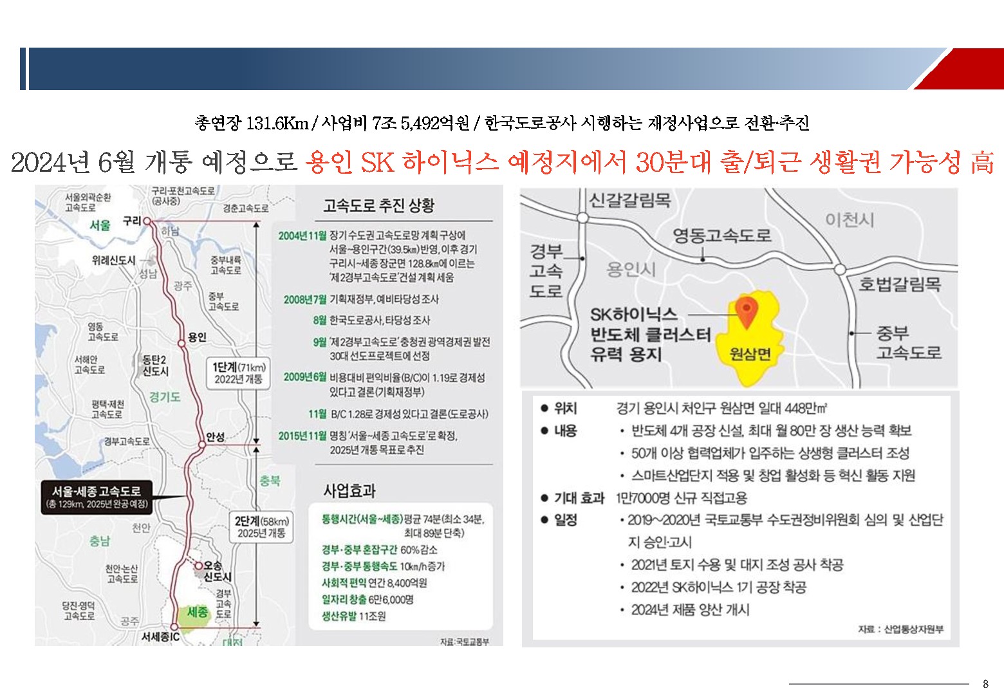Select the 8월 한국도로공사, 타당성조사 entry
This screenshot has height=695, width=1004.
pyautogui.click(x=371, y=320)
